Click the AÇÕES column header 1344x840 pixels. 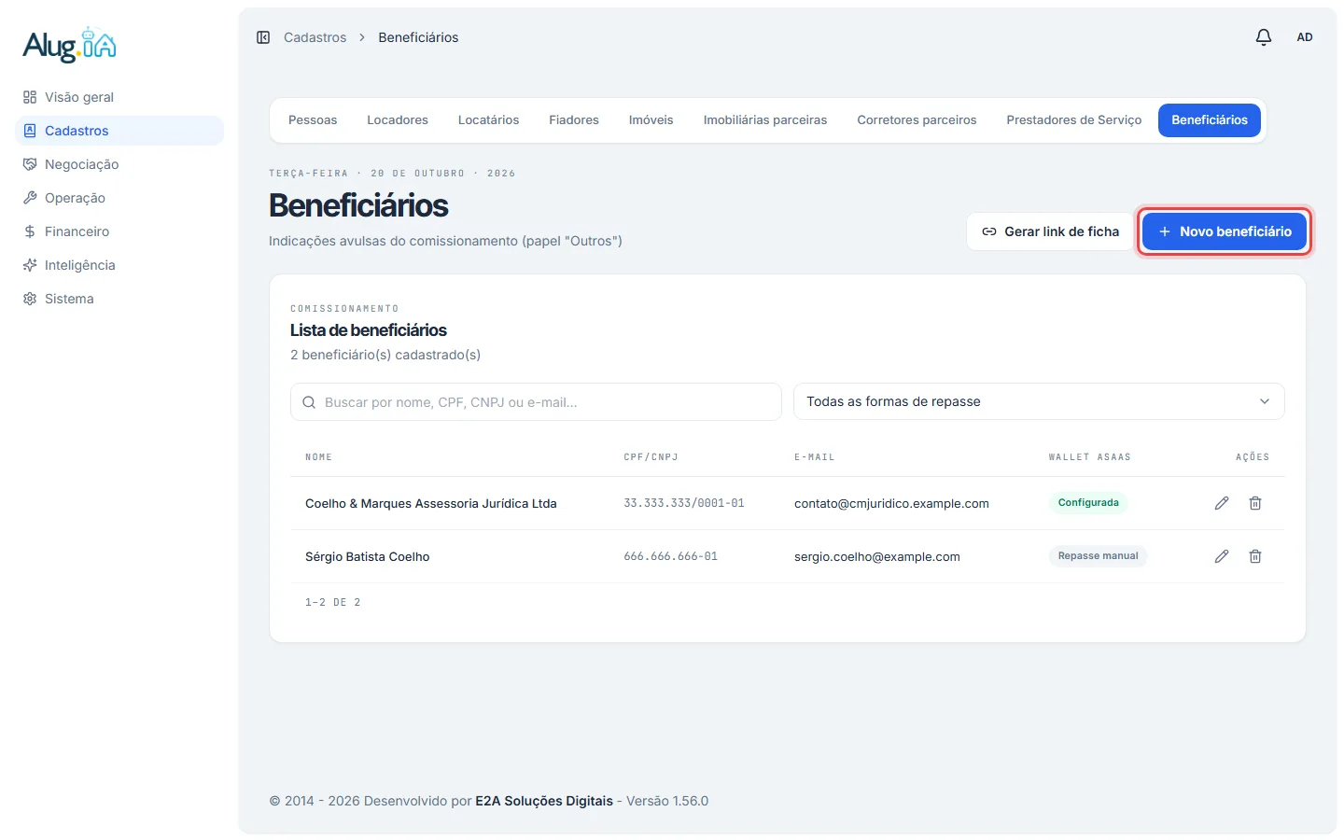(1253, 457)
